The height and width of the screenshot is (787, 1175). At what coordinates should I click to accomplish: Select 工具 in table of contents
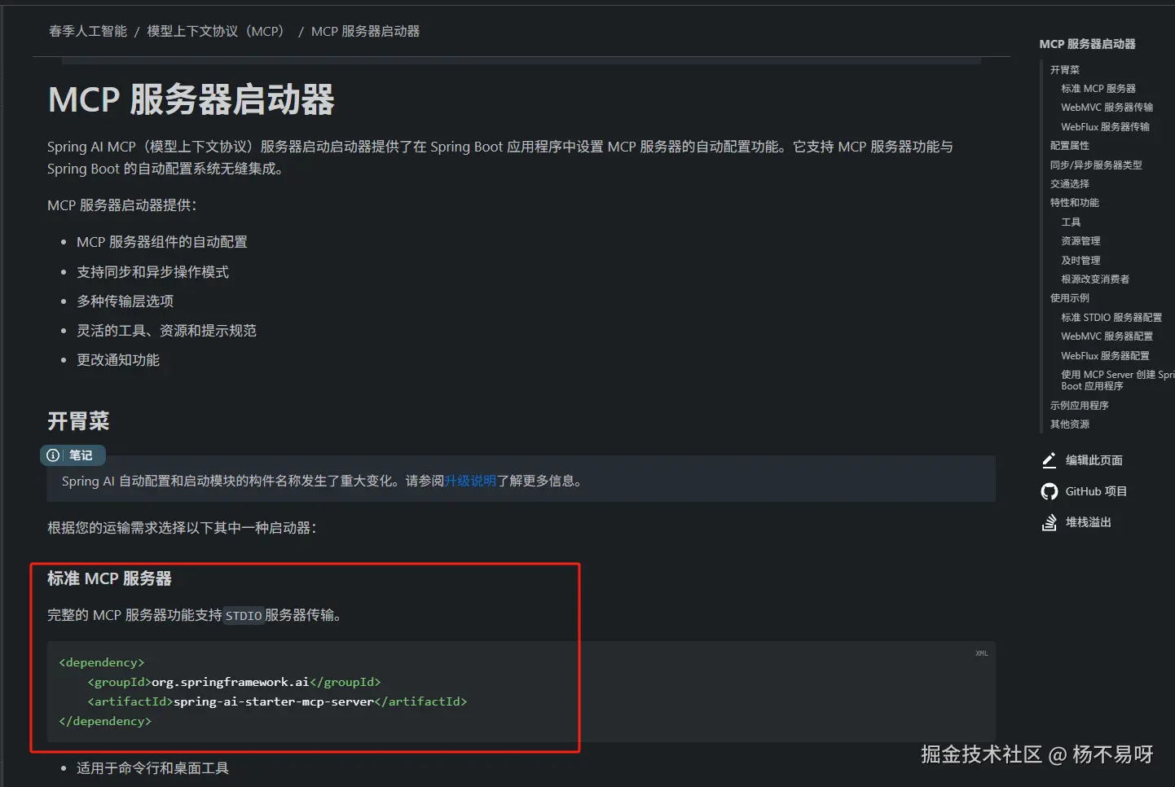(1071, 222)
